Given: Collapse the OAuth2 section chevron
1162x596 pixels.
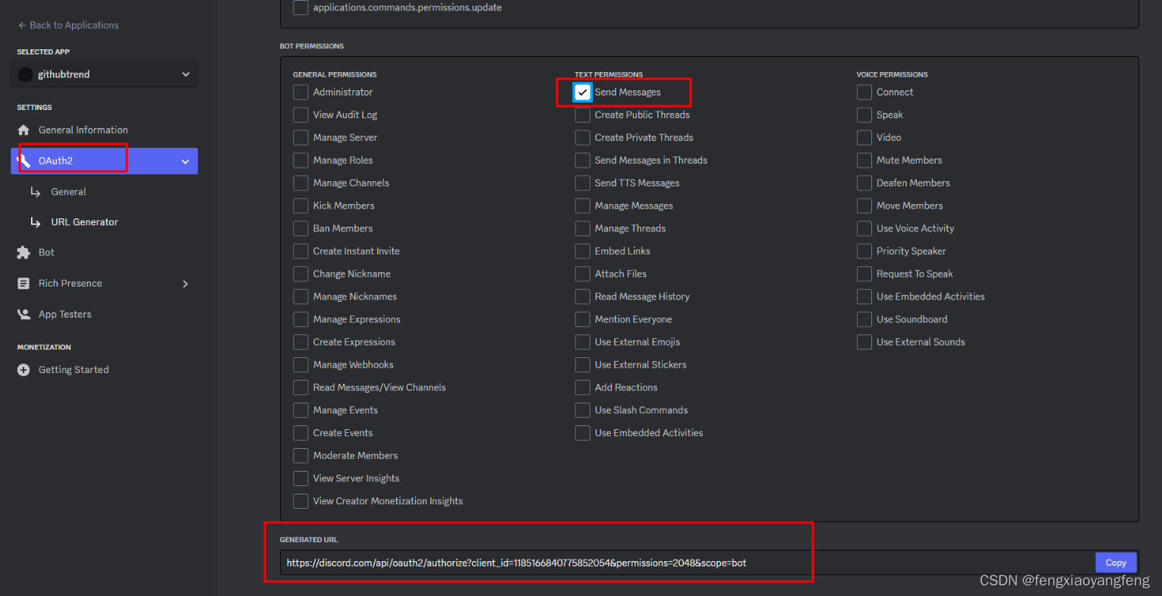Looking at the screenshot, I should point(185,162).
